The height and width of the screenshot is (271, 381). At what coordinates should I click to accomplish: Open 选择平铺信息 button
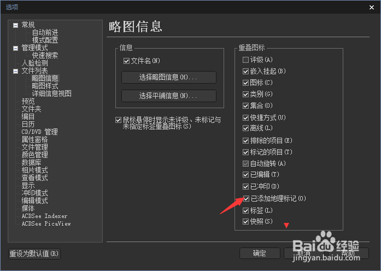click(168, 96)
